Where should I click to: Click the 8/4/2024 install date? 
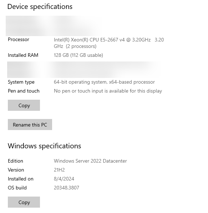[64, 179]
